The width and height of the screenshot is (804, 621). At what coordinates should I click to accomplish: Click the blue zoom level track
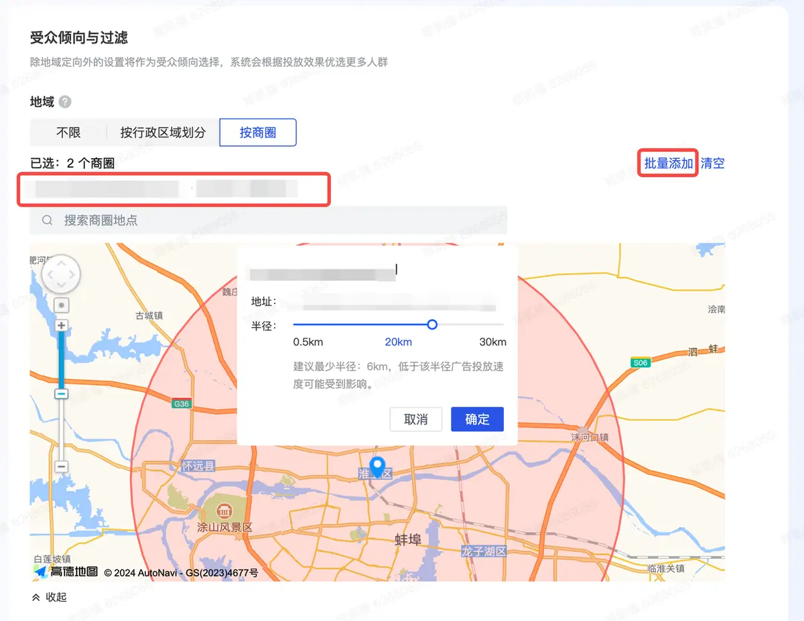point(61,360)
